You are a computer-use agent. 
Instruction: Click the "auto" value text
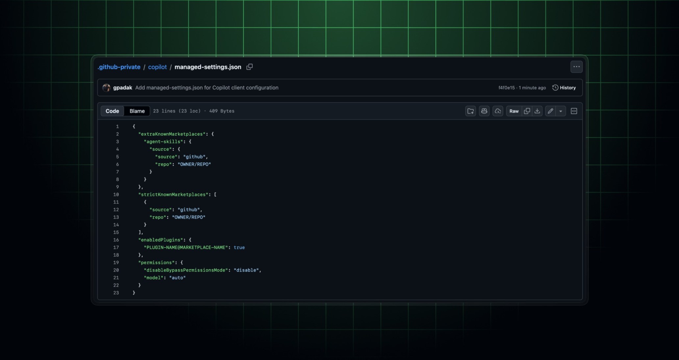pos(177,278)
